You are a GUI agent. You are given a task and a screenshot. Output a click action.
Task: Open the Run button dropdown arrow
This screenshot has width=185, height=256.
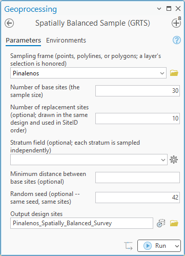pyautogui.click(x=177, y=246)
